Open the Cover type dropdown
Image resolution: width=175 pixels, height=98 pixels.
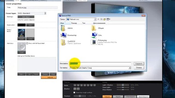45,13
